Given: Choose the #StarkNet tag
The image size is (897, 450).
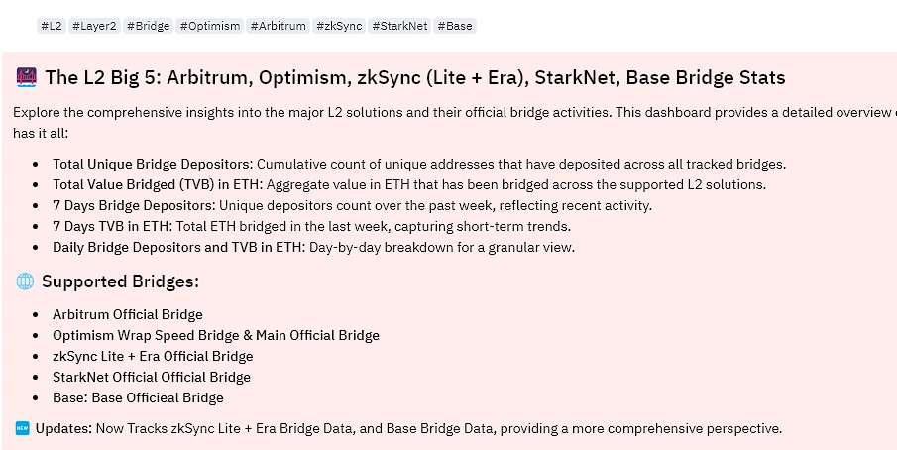Looking at the screenshot, I should [399, 26].
